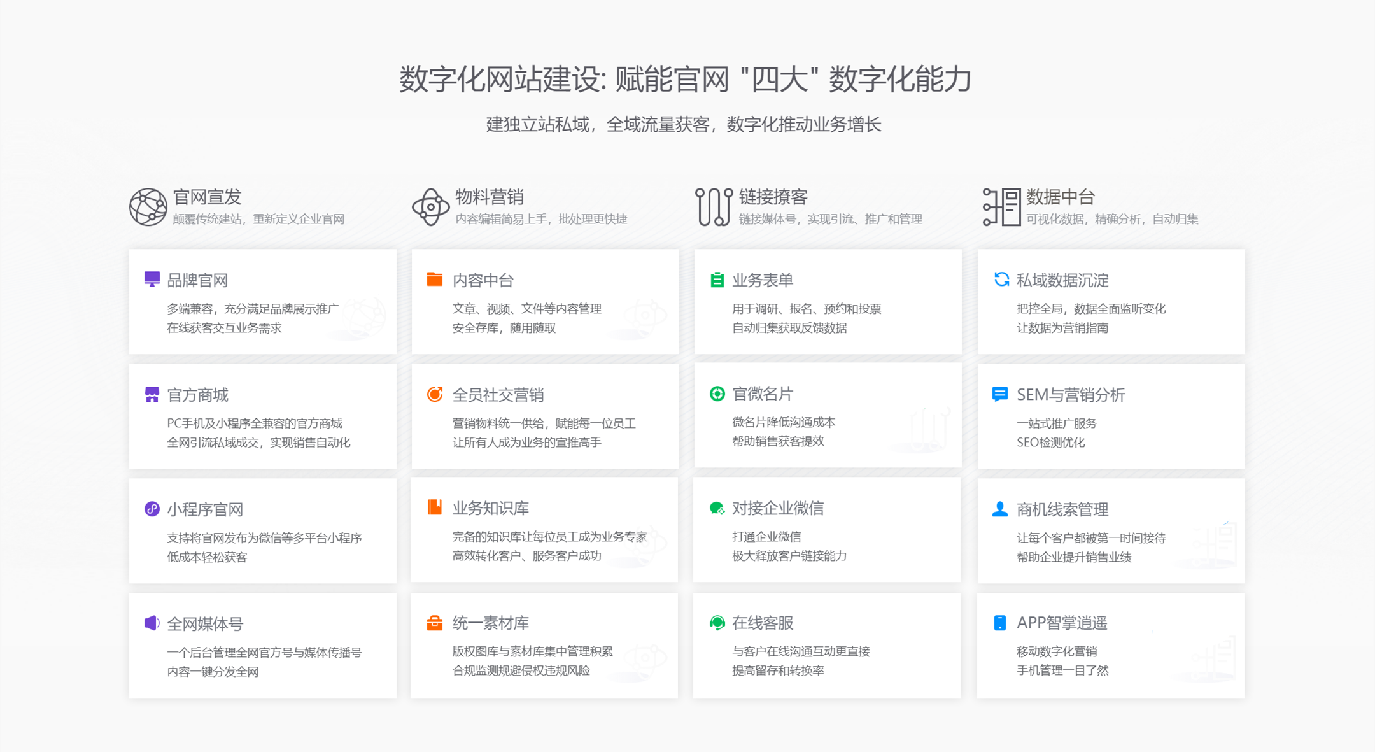Click the route icon beside 链接撩客
This screenshot has width=1375, height=752.
(x=714, y=207)
